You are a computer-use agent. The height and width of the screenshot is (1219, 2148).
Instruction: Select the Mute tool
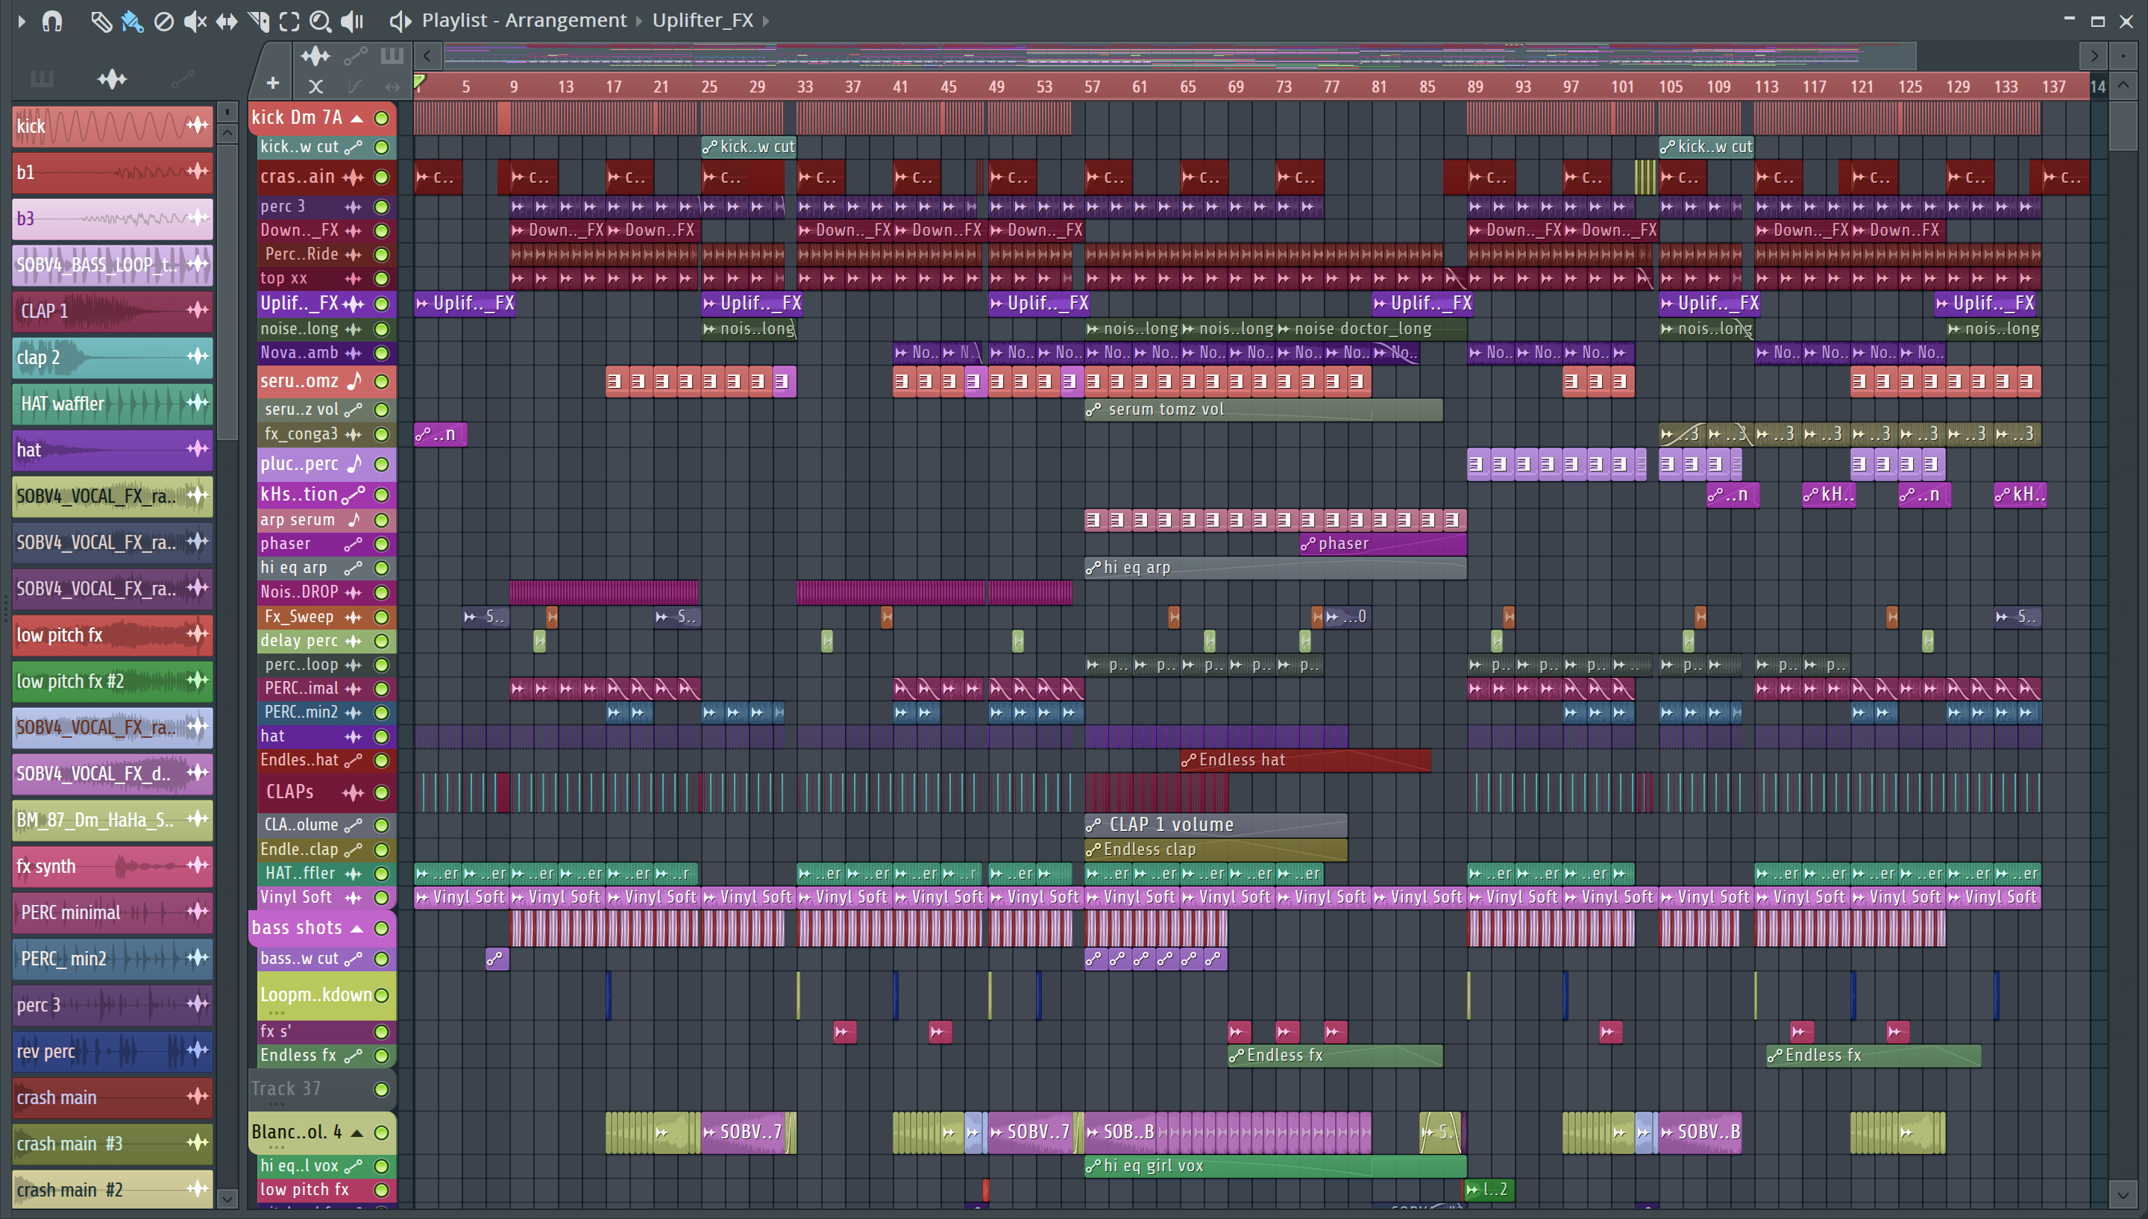pos(195,20)
